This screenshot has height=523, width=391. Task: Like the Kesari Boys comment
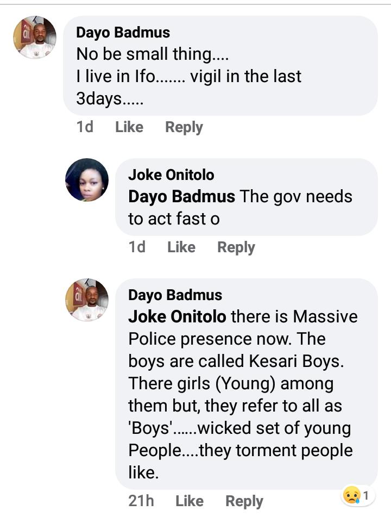pos(189,501)
